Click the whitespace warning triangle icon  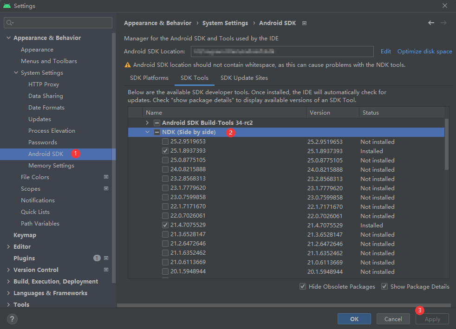click(x=127, y=65)
